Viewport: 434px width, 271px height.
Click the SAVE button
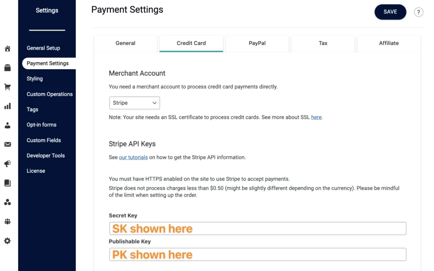[390, 12]
